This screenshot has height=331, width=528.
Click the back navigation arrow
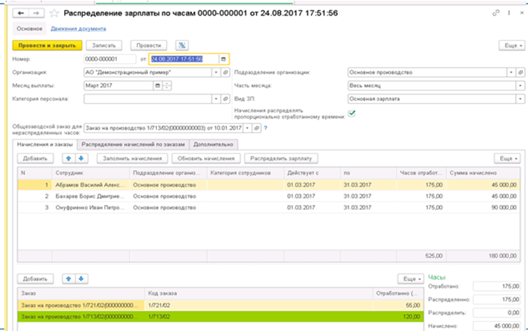coord(19,13)
